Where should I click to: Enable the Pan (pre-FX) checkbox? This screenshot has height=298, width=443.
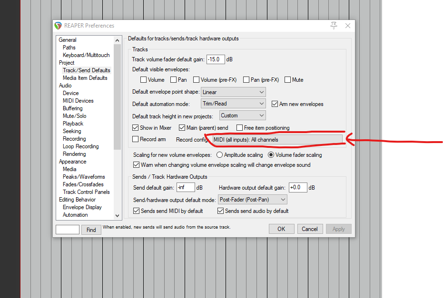[246, 80]
